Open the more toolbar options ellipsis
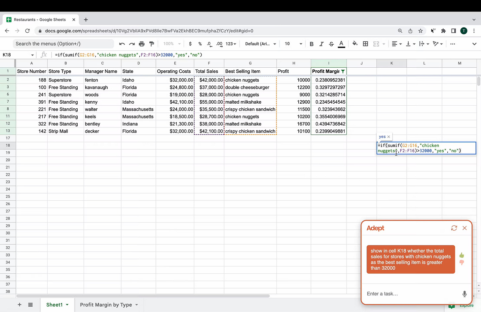Image resolution: width=481 pixels, height=312 pixels. [x=453, y=44]
